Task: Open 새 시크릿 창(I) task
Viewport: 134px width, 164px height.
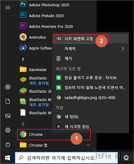Action: (x=91, y=127)
